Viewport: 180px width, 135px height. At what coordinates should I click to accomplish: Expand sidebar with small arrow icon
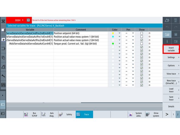click(3, 95)
